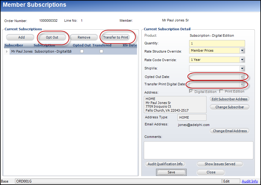Screen dimensions: 261x185
Task: Open the Audit Info link
Action: (250, 181)
